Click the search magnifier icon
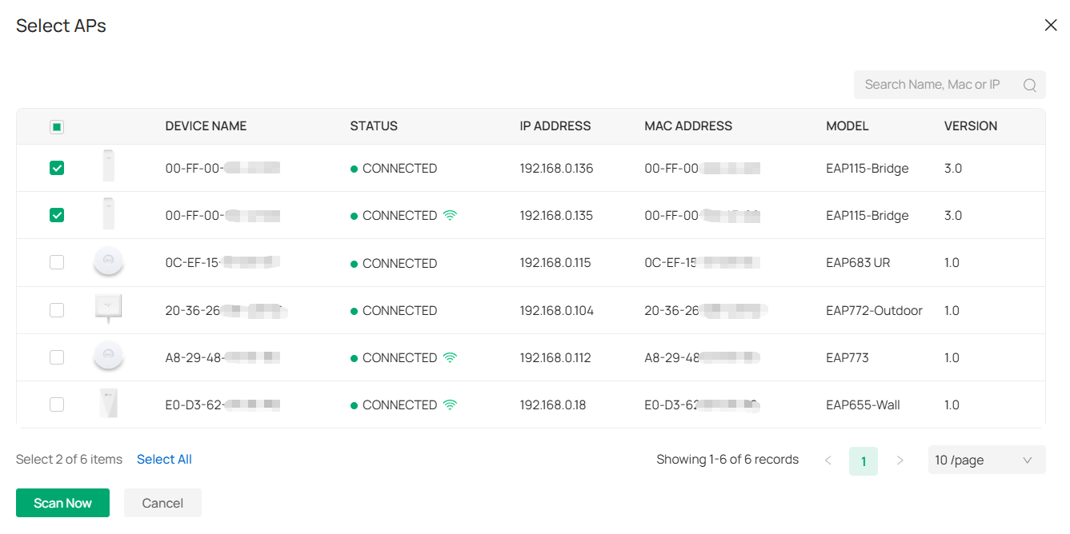The height and width of the screenshot is (534, 1070). click(x=1030, y=84)
